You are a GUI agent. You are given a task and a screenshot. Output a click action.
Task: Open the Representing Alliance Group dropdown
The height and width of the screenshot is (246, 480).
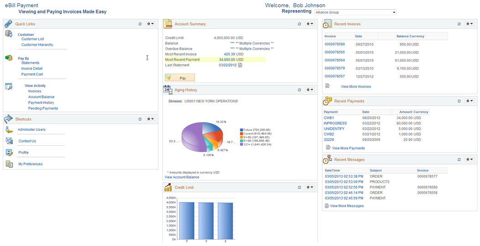[355, 13]
